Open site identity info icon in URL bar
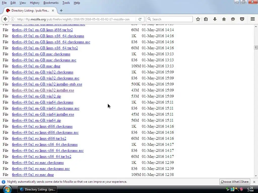Image resolution: width=258 pixels, height=193 pixels. (13, 19)
